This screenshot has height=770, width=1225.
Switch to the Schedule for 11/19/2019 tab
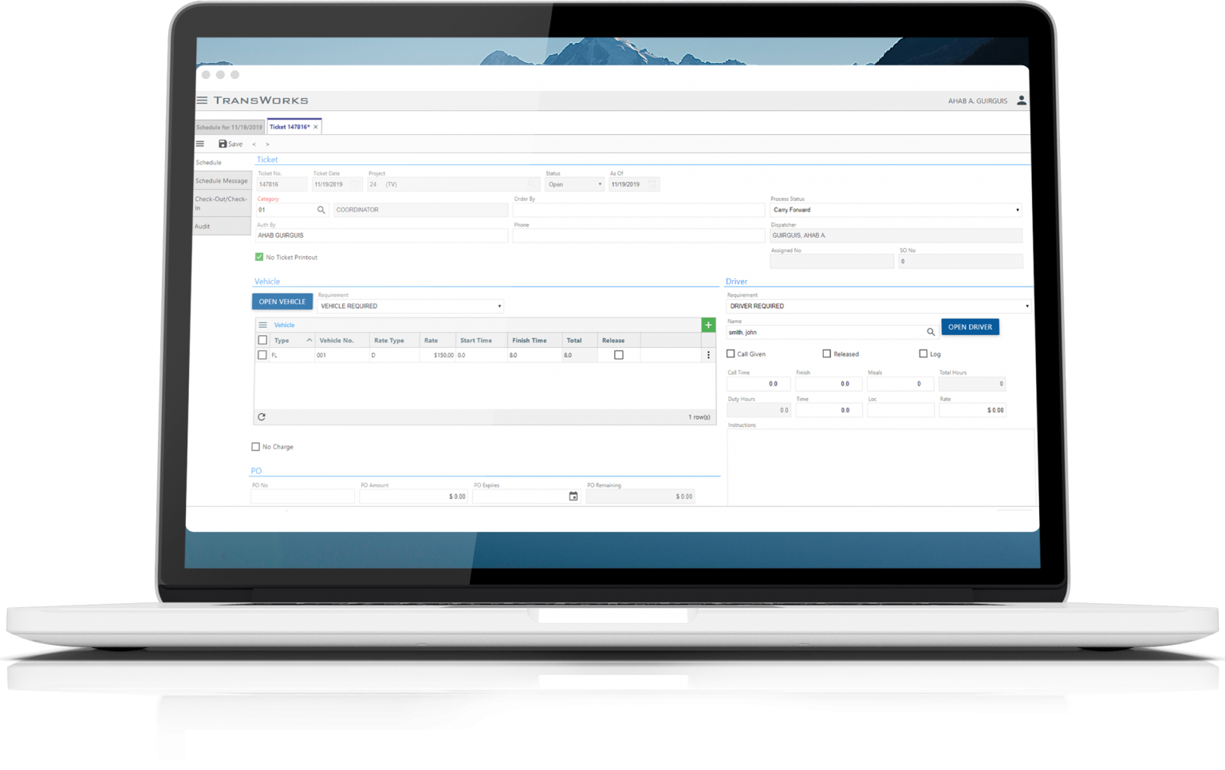pos(230,126)
